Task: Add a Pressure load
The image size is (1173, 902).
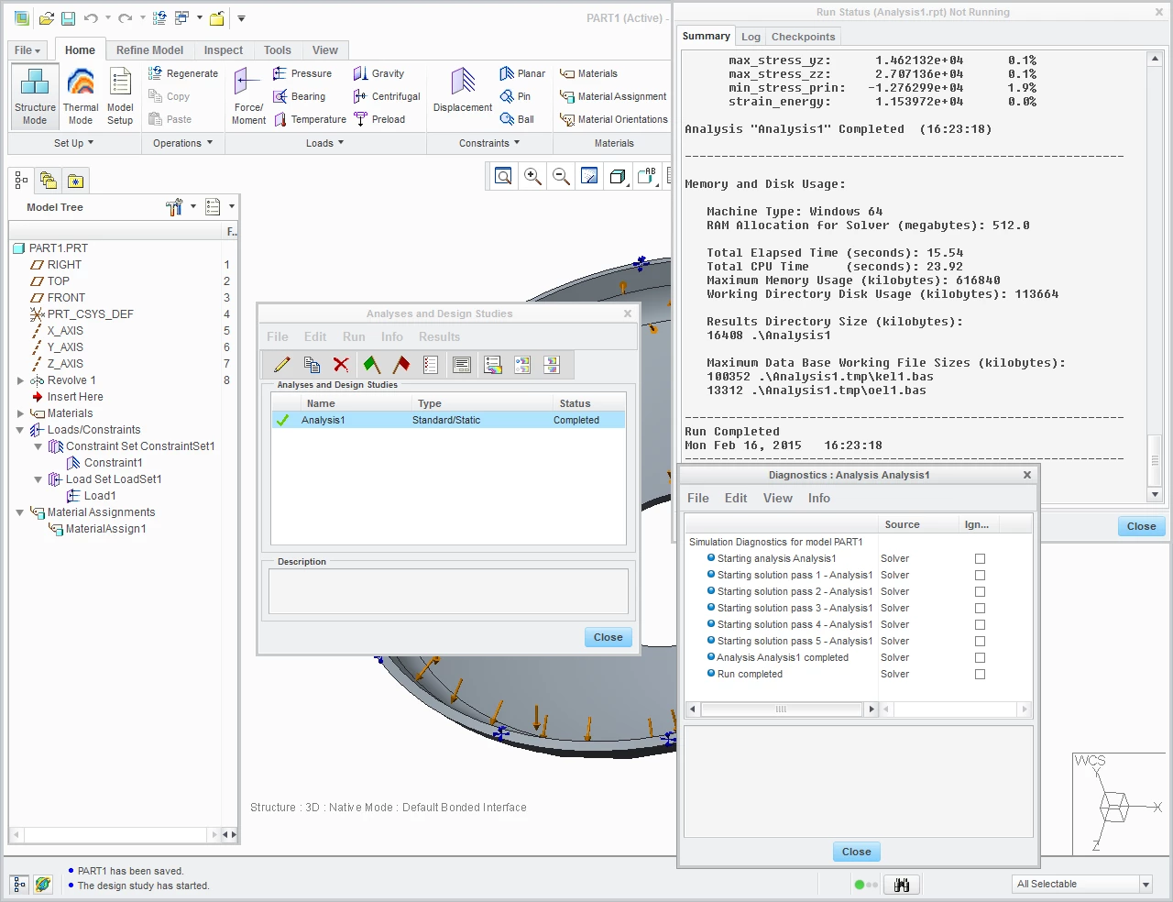Action: [x=302, y=73]
